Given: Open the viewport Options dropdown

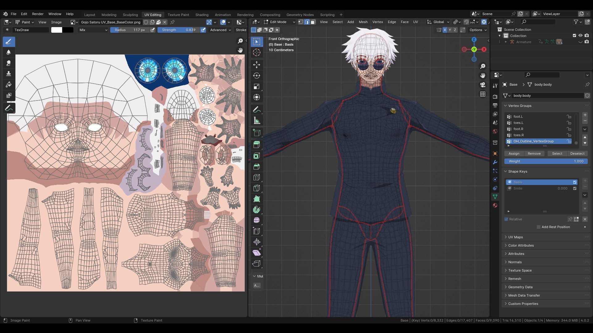Looking at the screenshot, I should point(478,30).
